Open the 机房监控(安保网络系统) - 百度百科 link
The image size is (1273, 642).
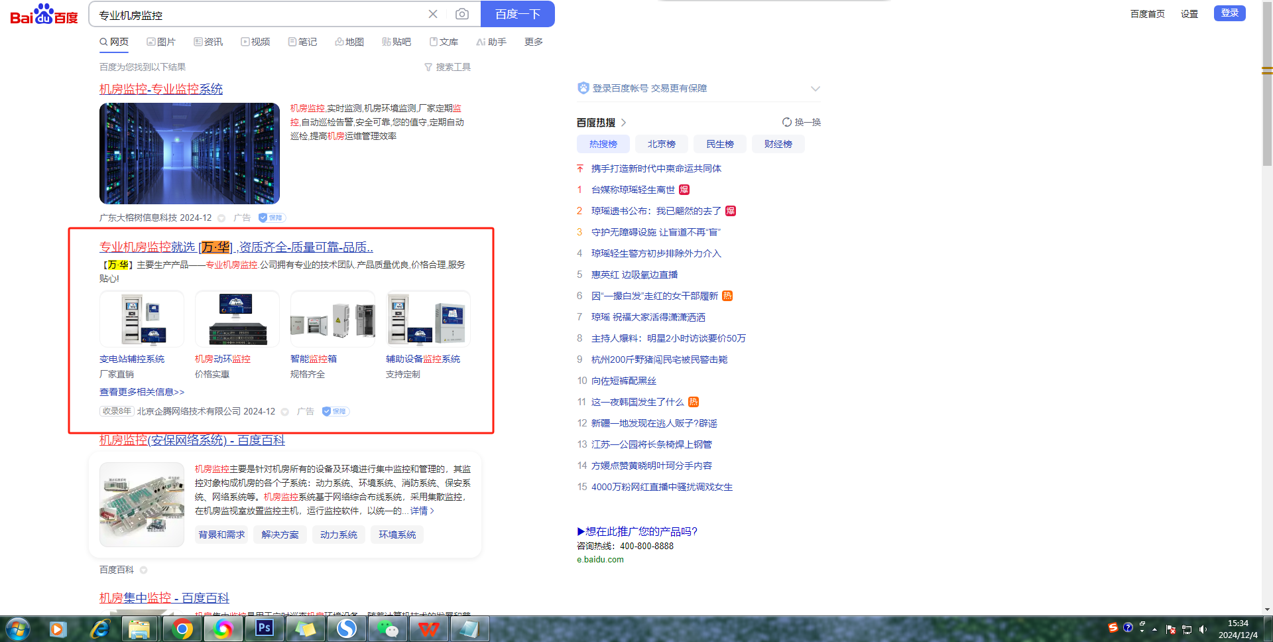(x=192, y=440)
